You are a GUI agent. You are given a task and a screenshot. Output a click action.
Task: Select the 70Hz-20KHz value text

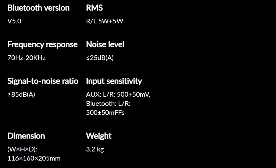[x=26, y=58]
